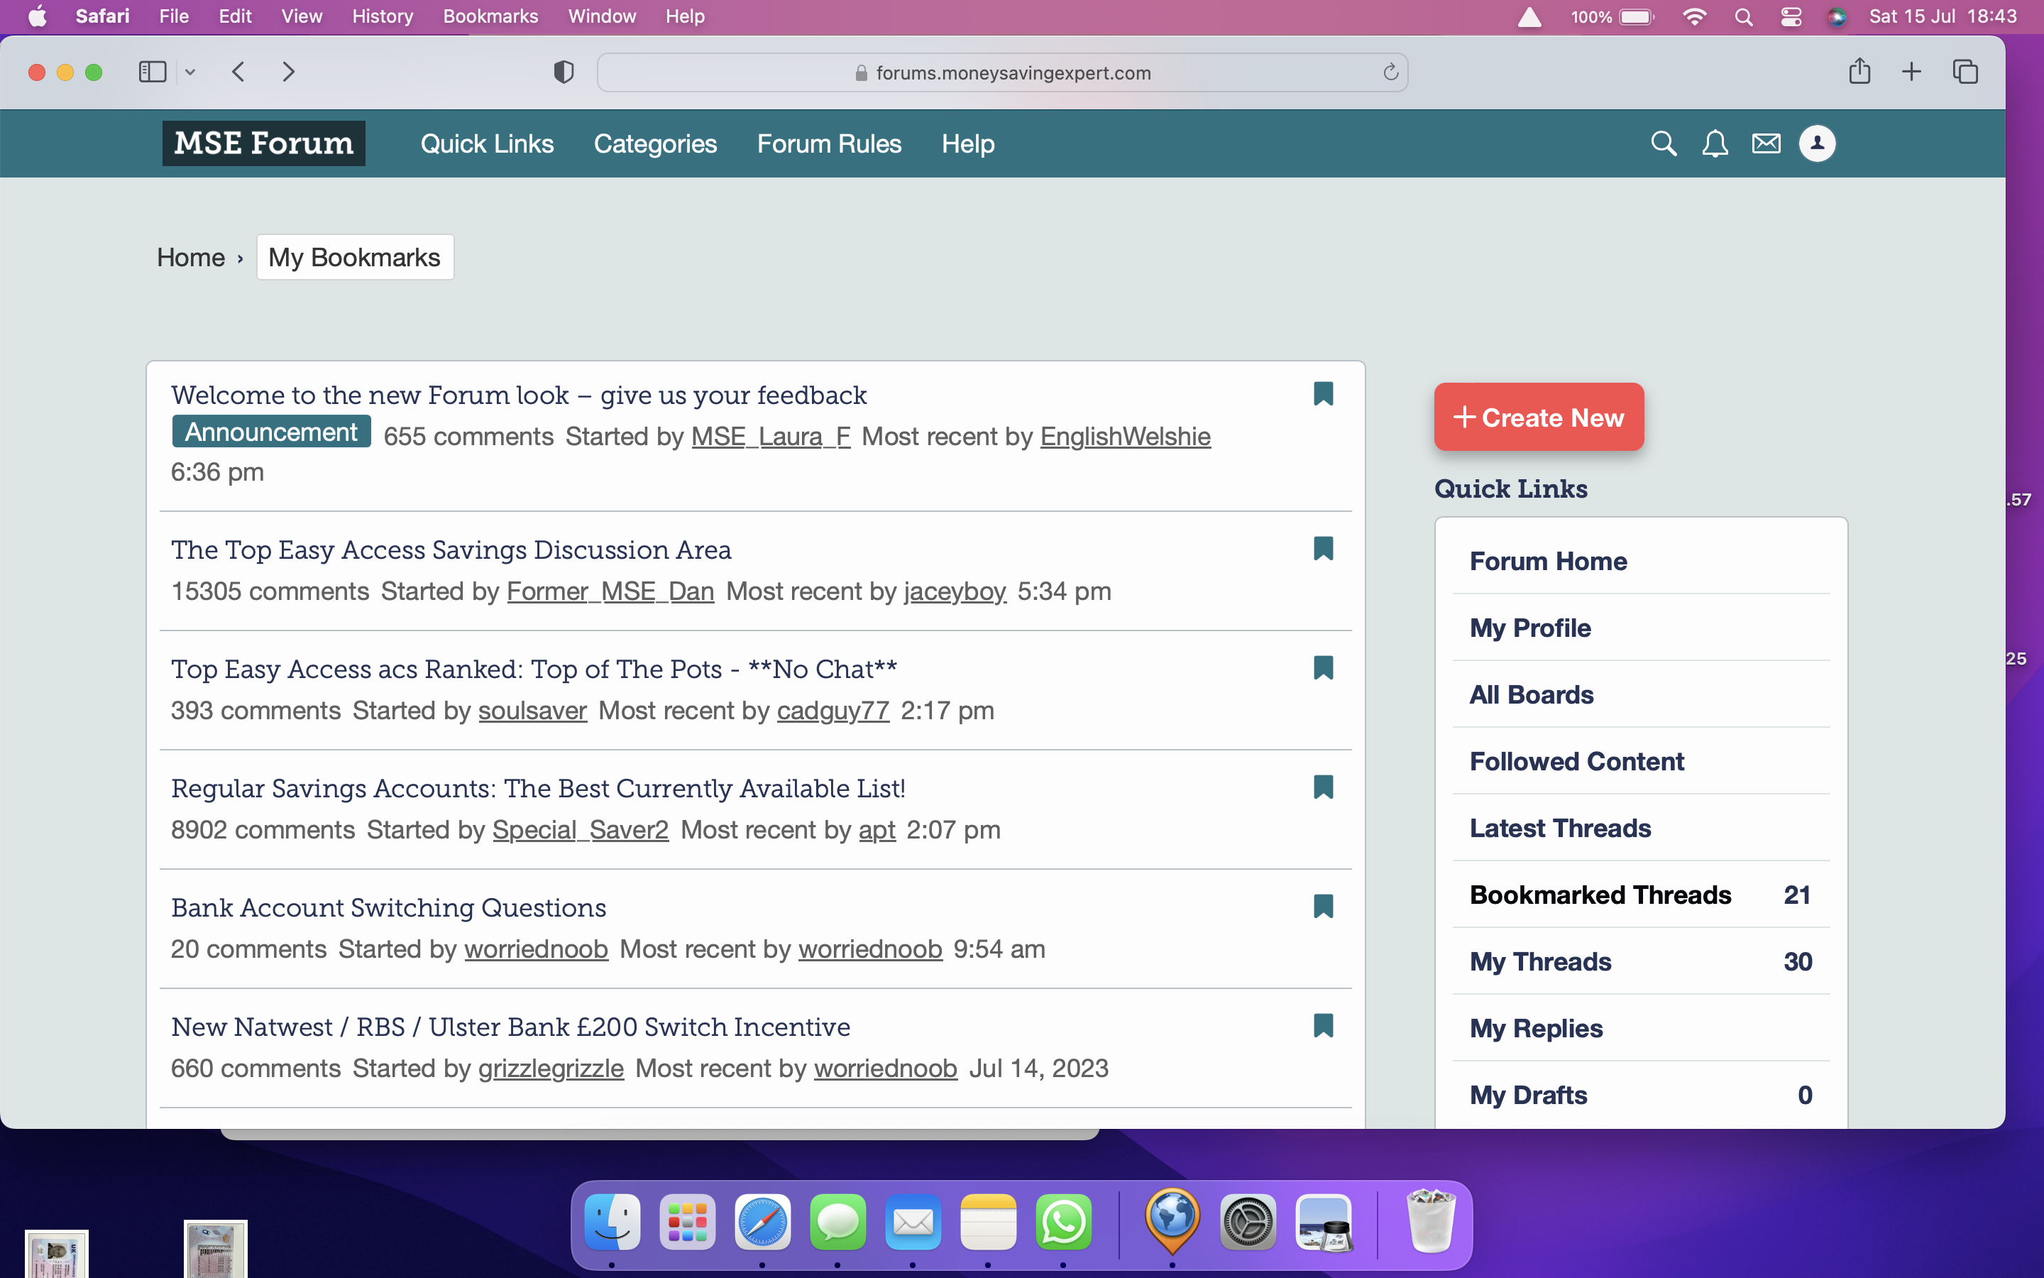Open the Categories nav menu
Screen dimensions: 2044x1278
(654, 143)
